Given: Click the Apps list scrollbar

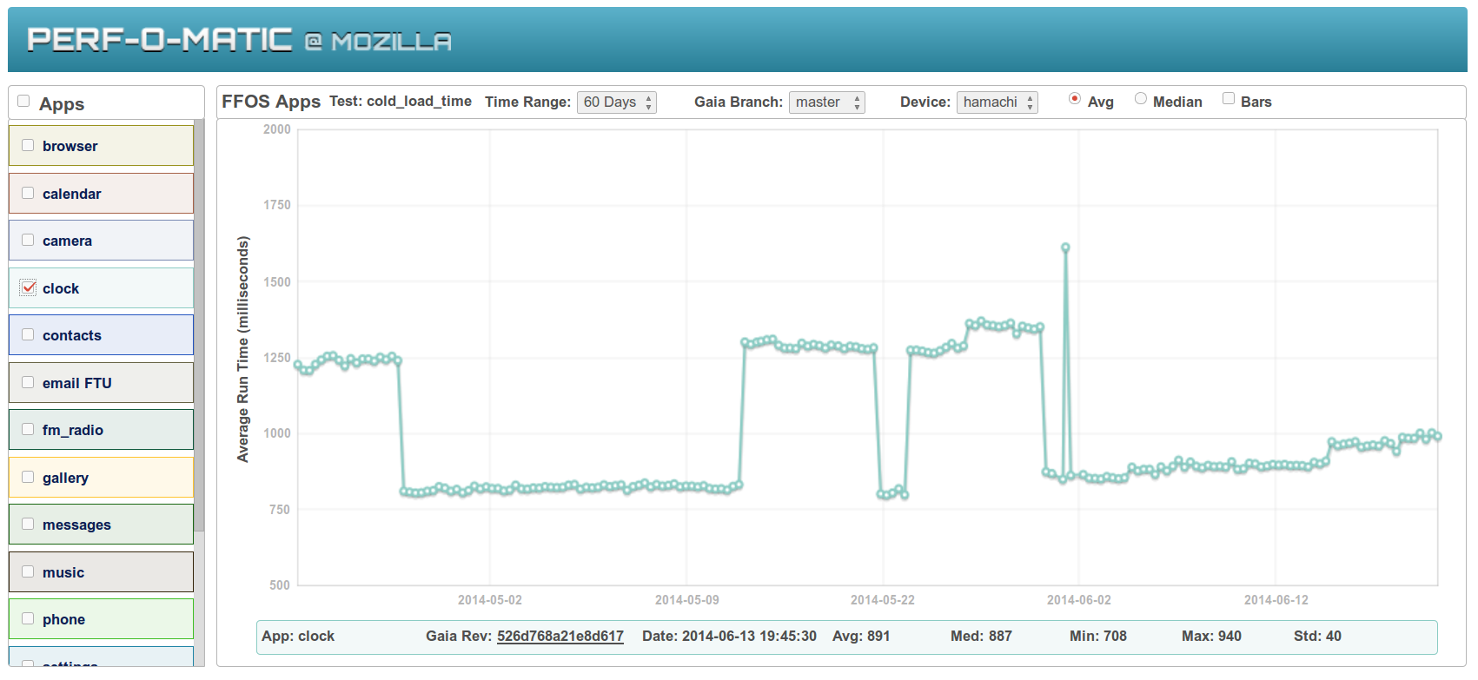Looking at the screenshot, I should pyautogui.click(x=199, y=326).
